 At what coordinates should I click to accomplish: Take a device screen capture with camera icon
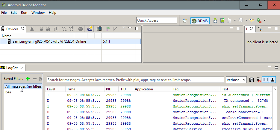click(x=90, y=29)
